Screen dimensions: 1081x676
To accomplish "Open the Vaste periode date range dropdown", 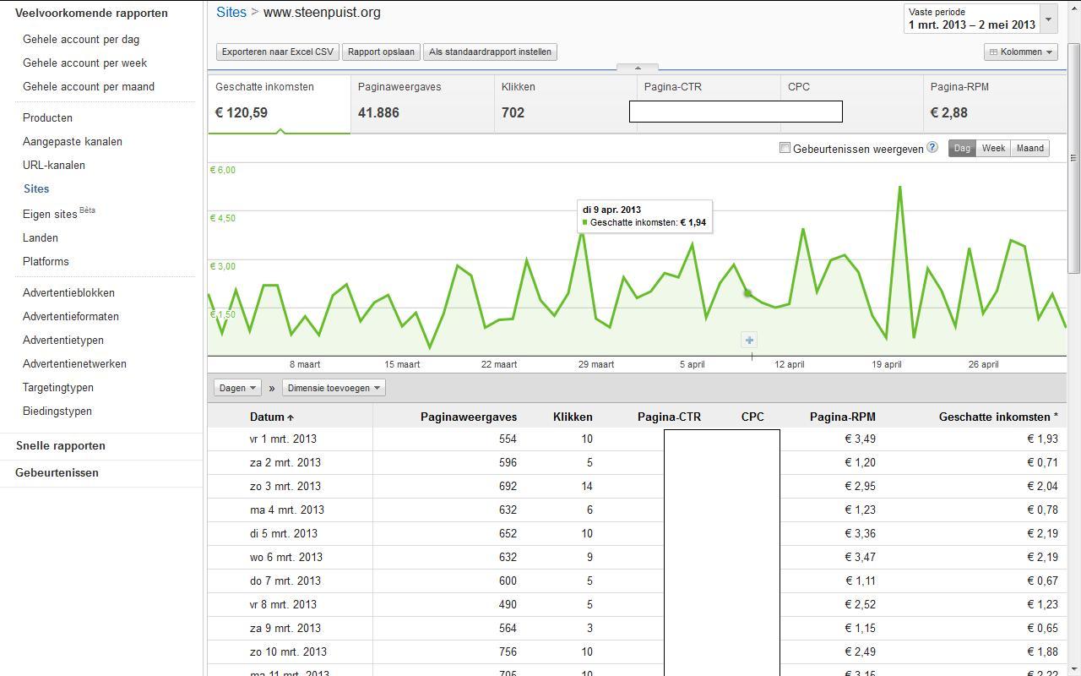I will (980, 19).
